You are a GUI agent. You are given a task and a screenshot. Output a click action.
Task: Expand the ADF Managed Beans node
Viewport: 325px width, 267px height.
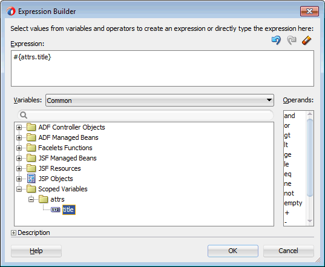19,137
